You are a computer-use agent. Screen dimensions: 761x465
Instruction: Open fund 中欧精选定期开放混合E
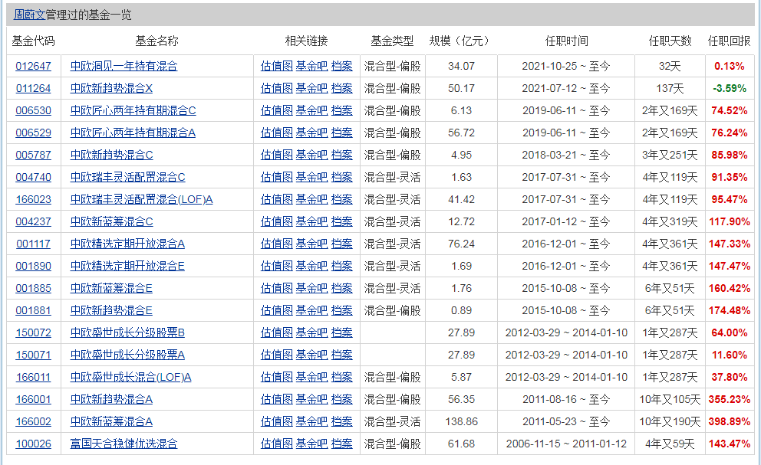click(x=127, y=266)
